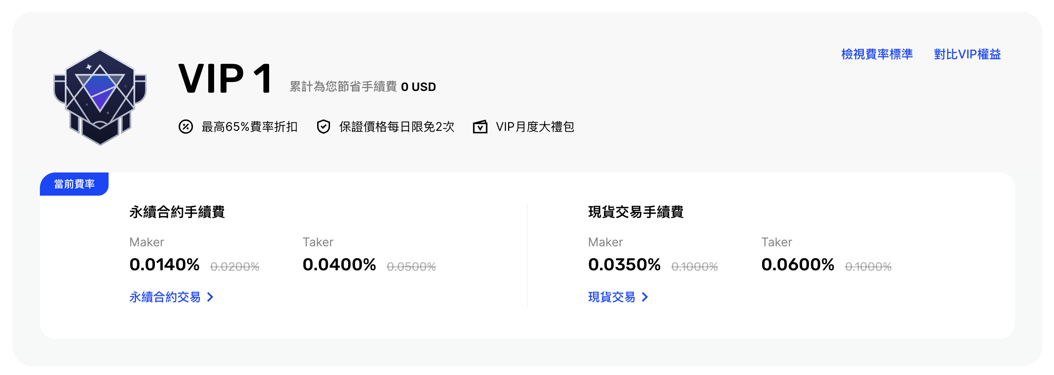Select the 當前費率 tab label
The width and height of the screenshot is (1054, 375).
pos(75,184)
